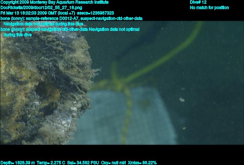The image size is (244, 165).
Task: Click the MBARI copyright 2009 line
Action: click(x=55, y=2)
